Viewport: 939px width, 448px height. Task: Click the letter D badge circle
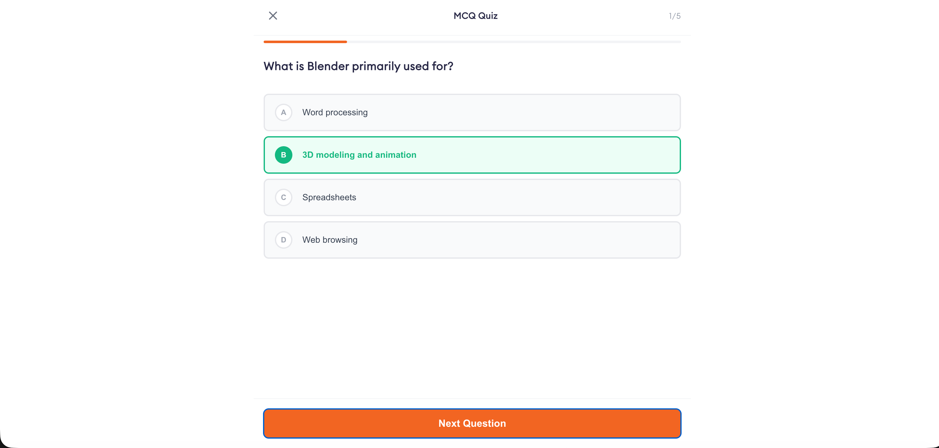coord(284,240)
